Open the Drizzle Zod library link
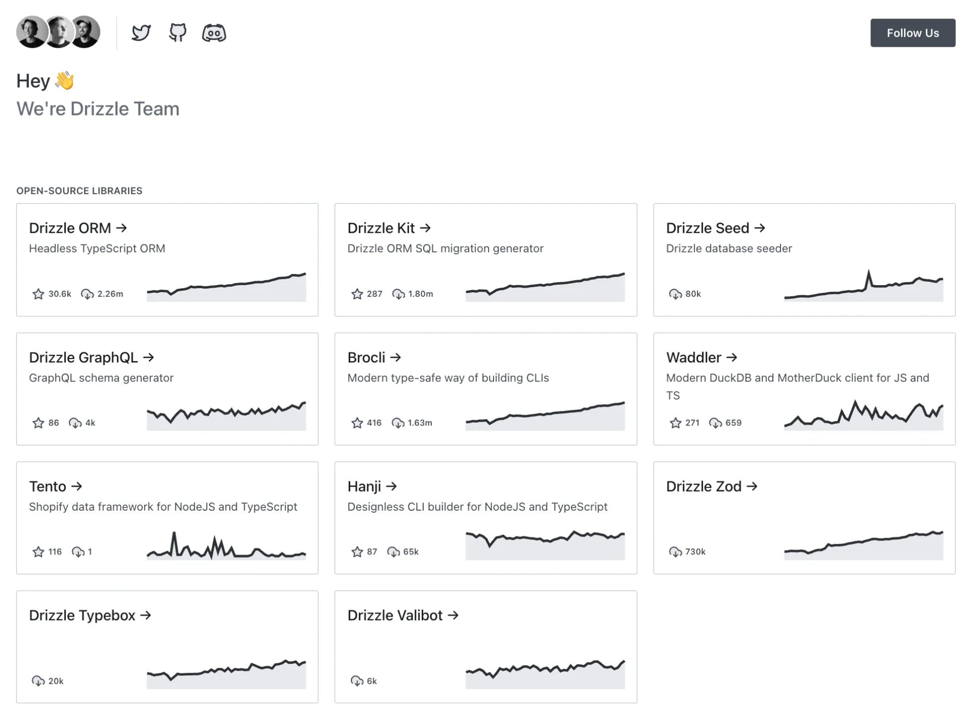980x723 pixels. click(x=712, y=487)
